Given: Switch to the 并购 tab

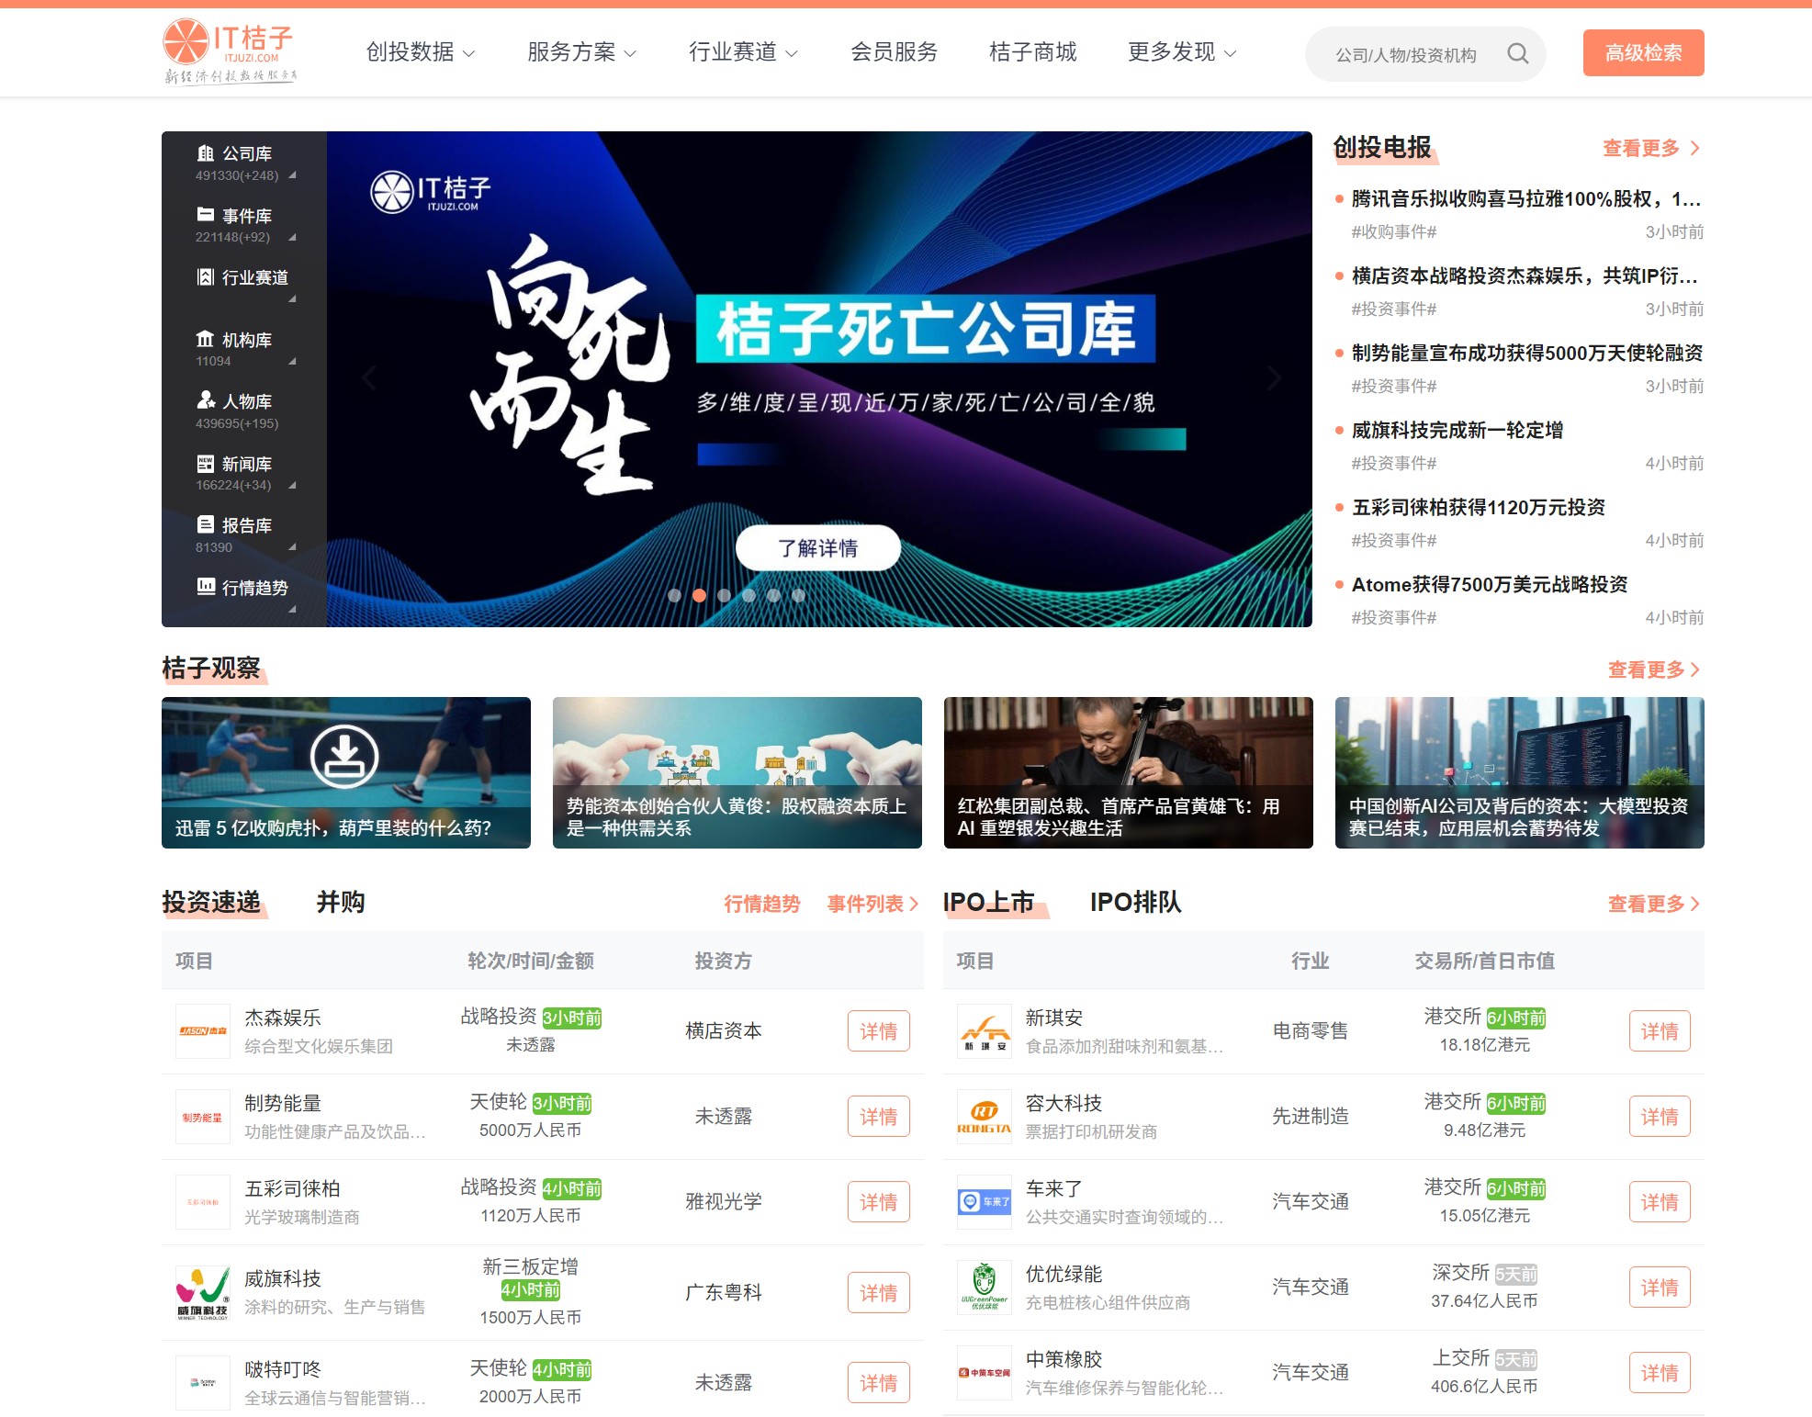Looking at the screenshot, I should point(341,902).
